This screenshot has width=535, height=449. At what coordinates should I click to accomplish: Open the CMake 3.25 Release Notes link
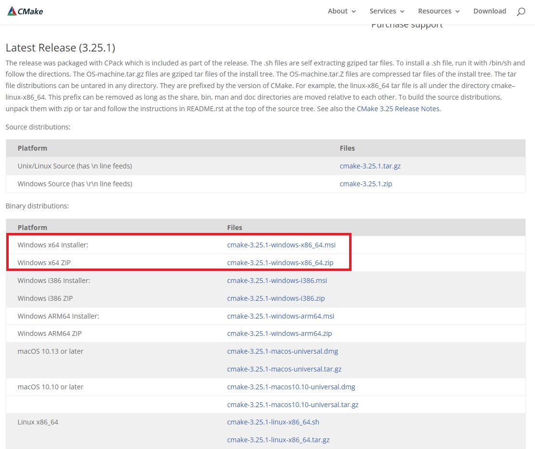398,109
